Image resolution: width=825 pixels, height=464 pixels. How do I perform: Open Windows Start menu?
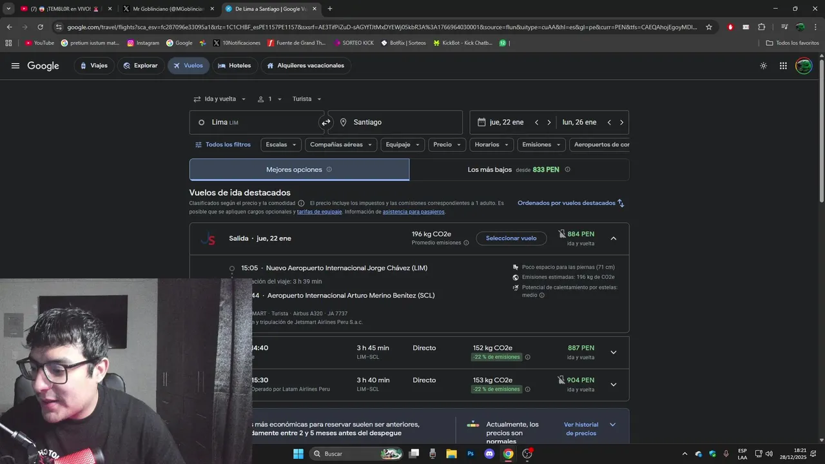298,454
